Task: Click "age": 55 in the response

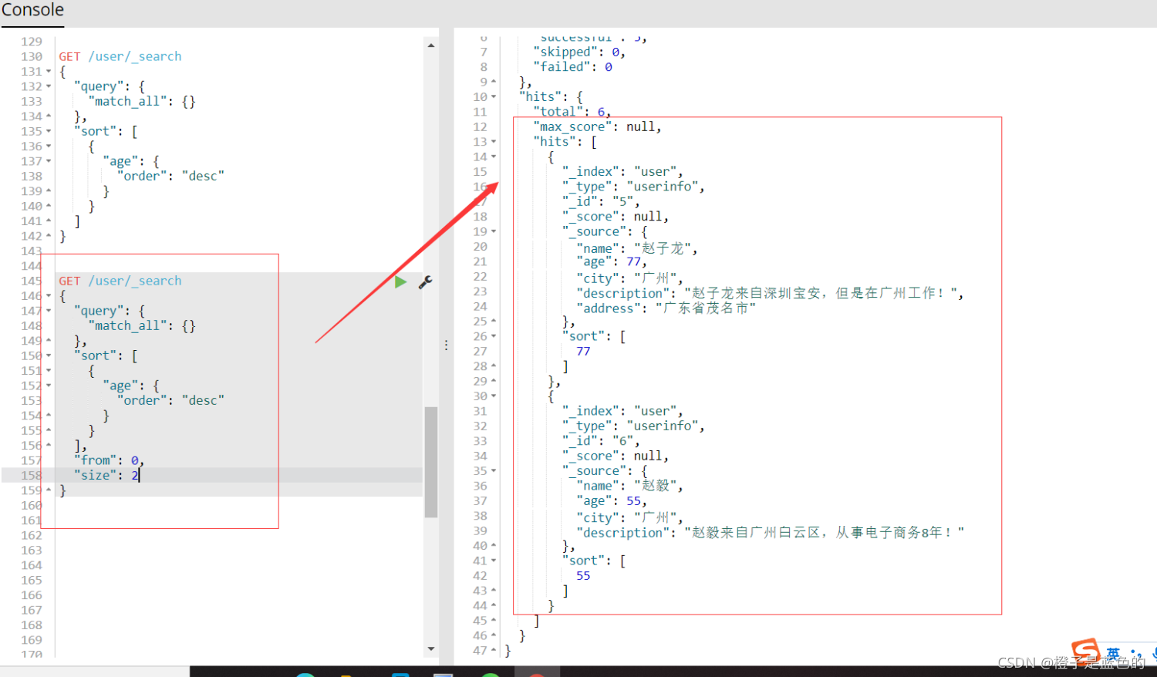Action: 612,501
